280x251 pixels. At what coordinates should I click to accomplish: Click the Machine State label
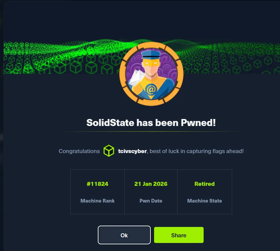point(204,201)
